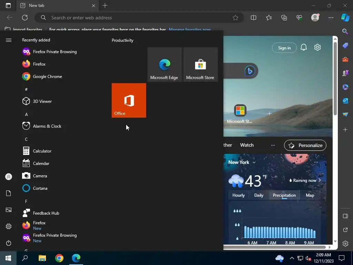This screenshot has height=265, width=353.
Task: Open Edge Favorites list icon
Action: click(x=269, y=18)
